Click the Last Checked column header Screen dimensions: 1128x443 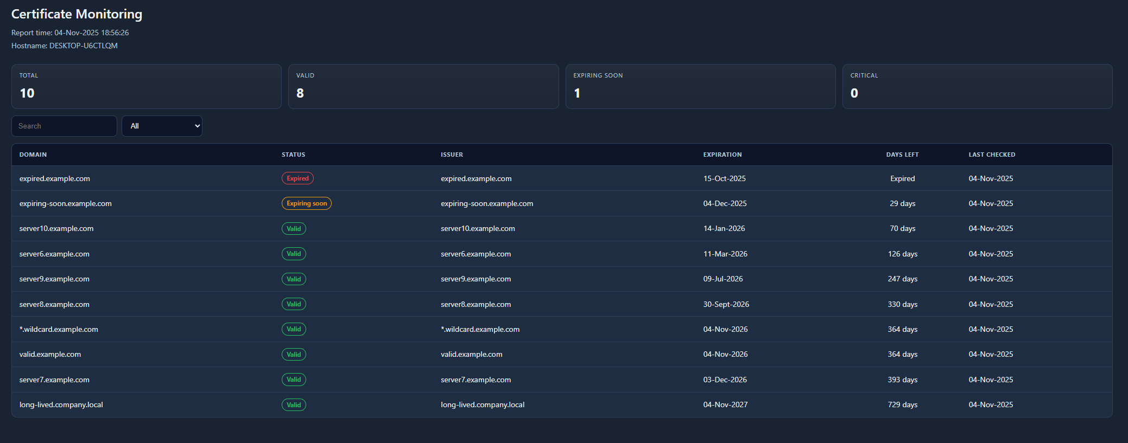(x=992, y=155)
